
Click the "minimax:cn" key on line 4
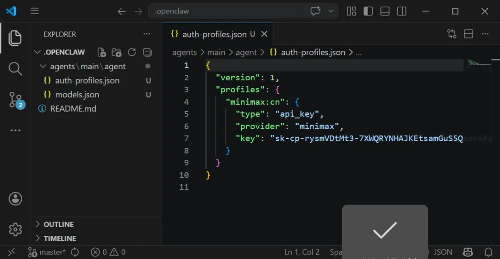click(255, 102)
